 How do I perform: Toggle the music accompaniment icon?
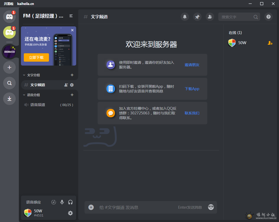[54, 202]
